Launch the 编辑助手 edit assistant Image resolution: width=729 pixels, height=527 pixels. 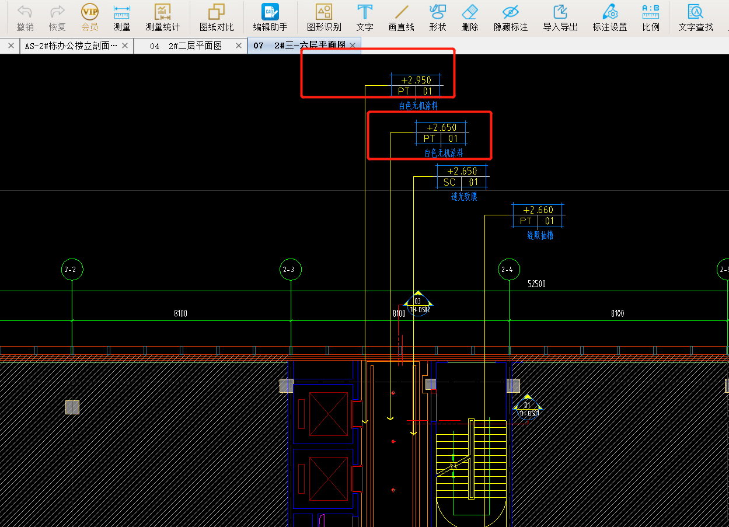(x=270, y=12)
